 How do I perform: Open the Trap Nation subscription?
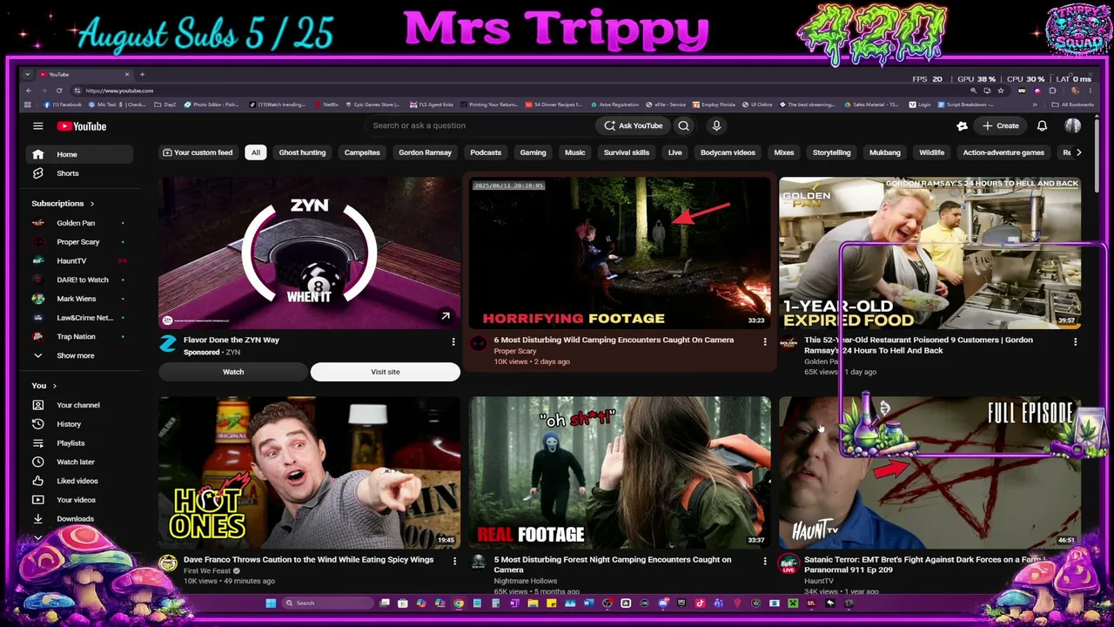click(78, 336)
